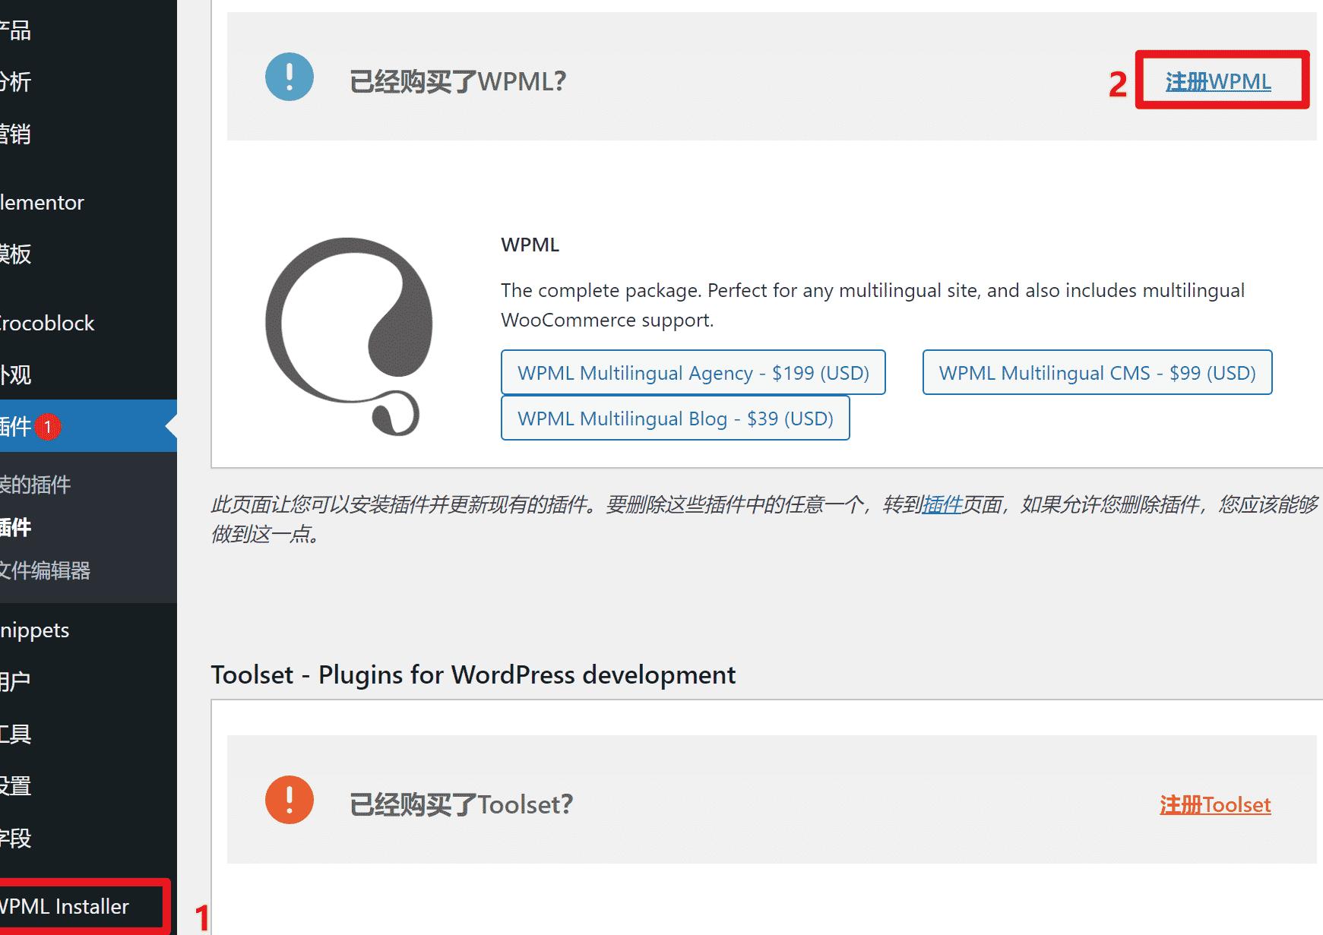This screenshot has width=1323, height=935.
Task: Click the Toolset - Plugins for WordPress development heading
Action: click(x=473, y=674)
